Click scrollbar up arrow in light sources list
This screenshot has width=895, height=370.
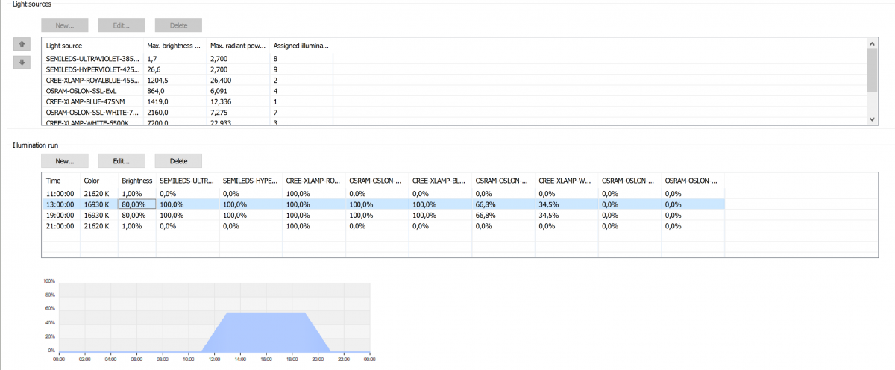point(873,44)
